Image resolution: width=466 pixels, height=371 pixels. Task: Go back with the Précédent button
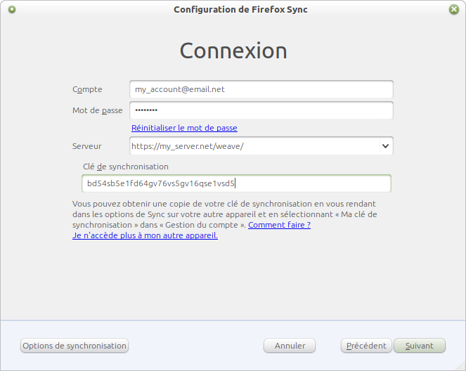pos(366,346)
